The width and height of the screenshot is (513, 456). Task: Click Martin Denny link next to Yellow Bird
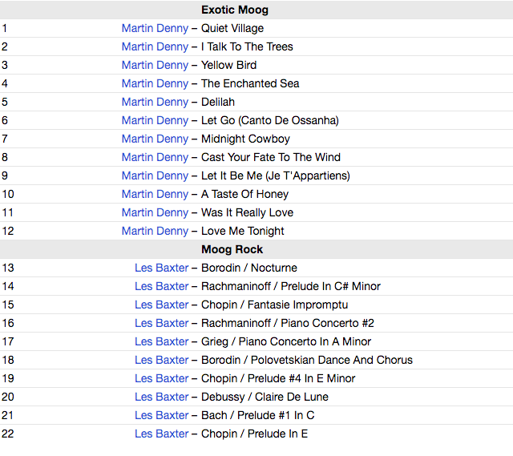[155, 65]
